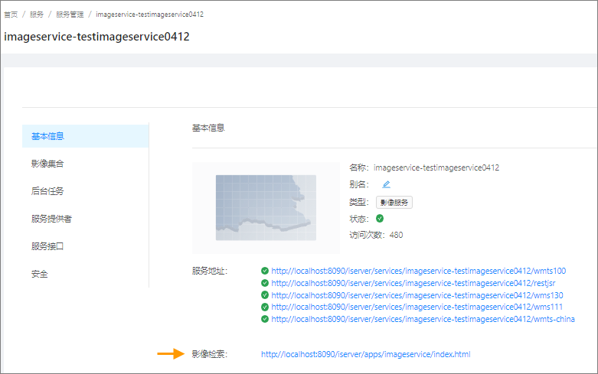
Task: Open the restjsr service address link
Action: (x=413, y=283)
